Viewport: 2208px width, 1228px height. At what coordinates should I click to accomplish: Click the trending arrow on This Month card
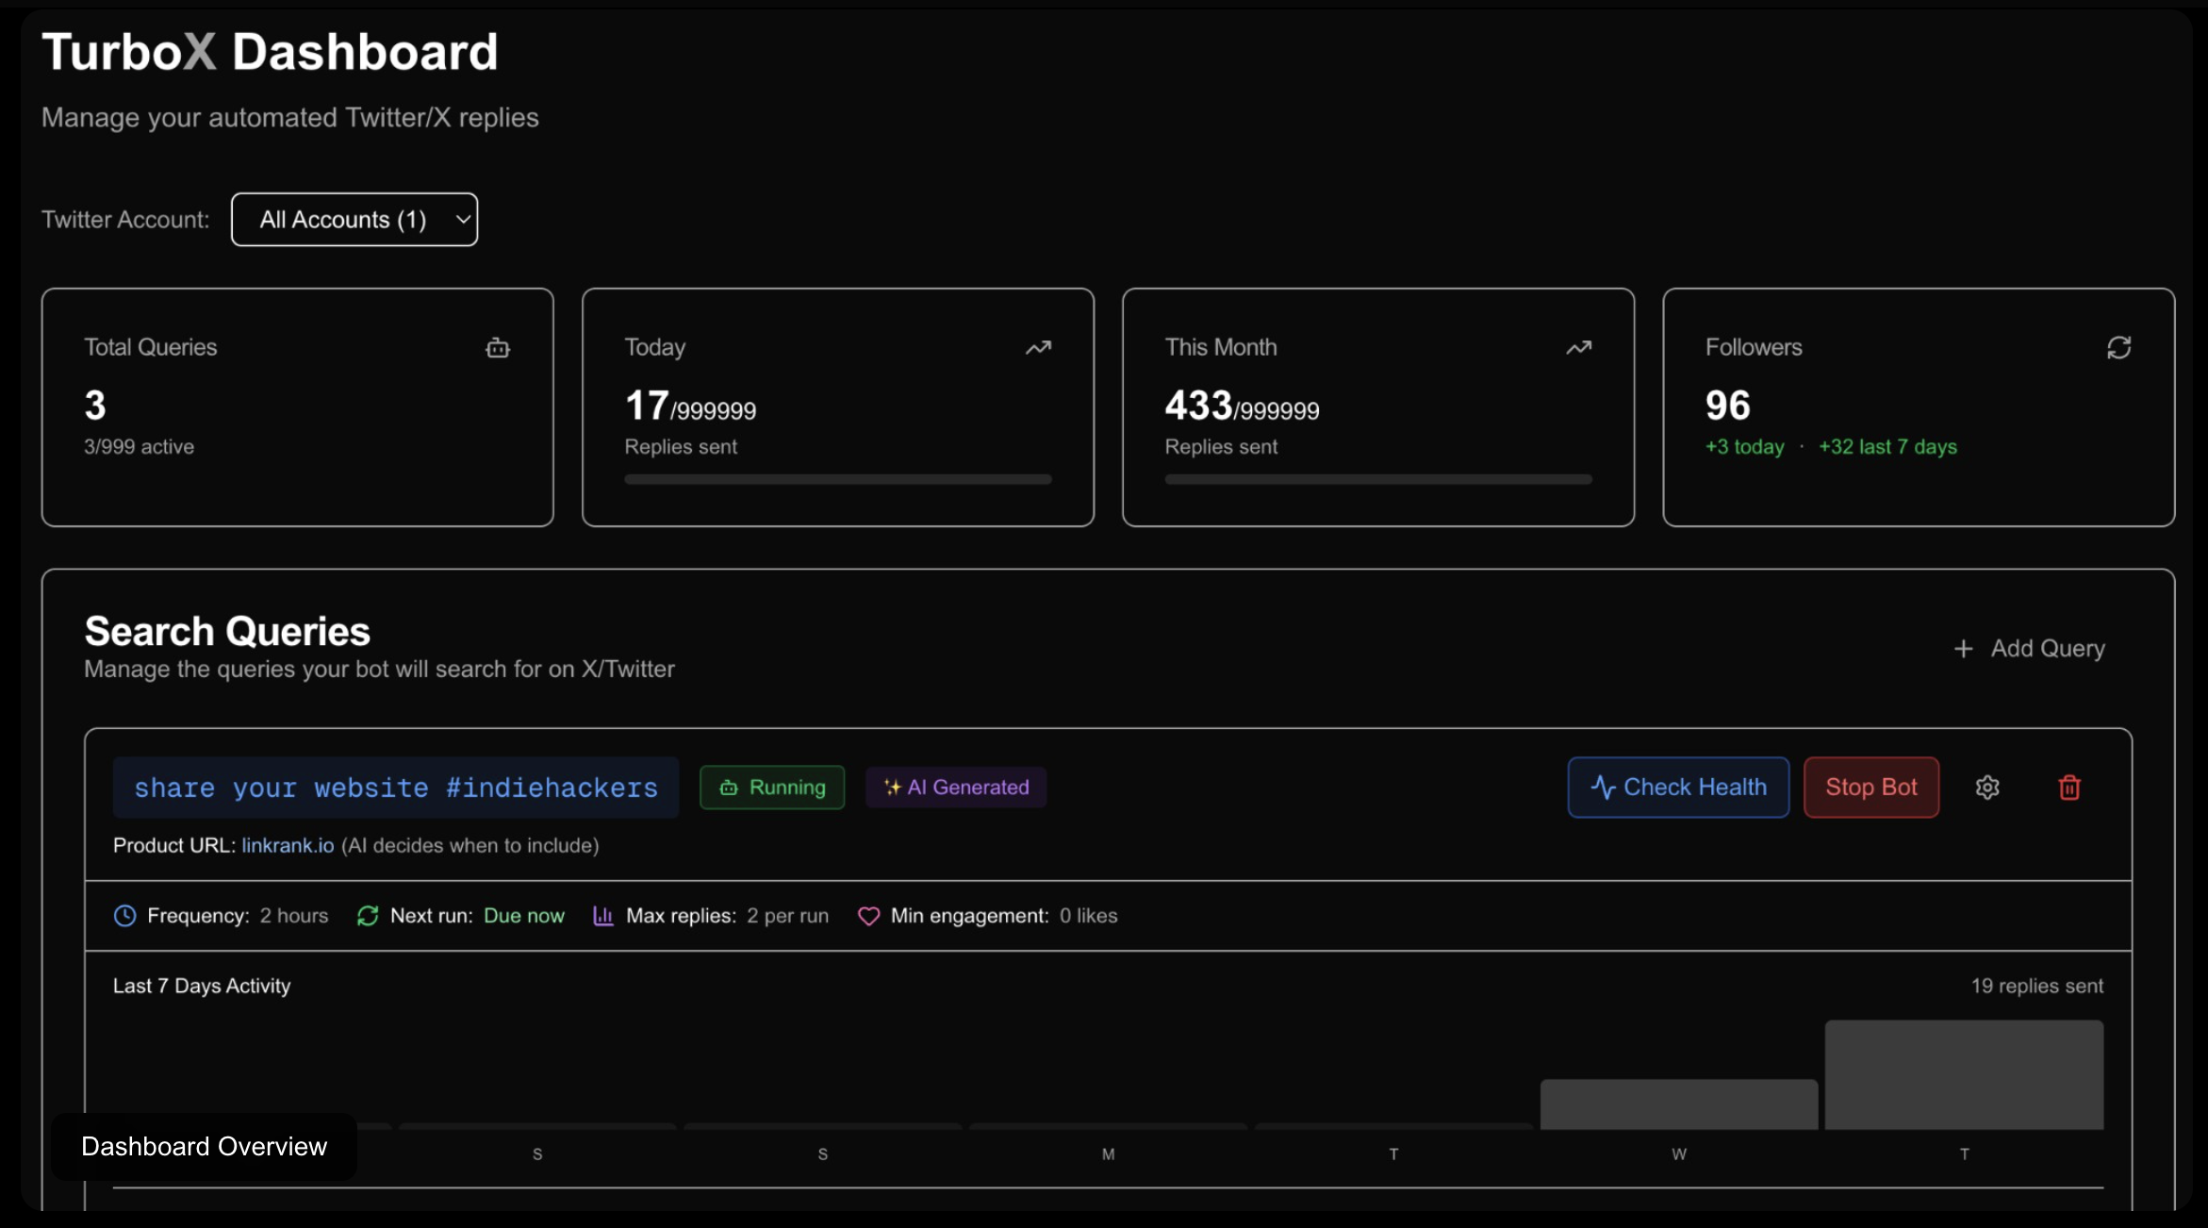pos(1579,348)
